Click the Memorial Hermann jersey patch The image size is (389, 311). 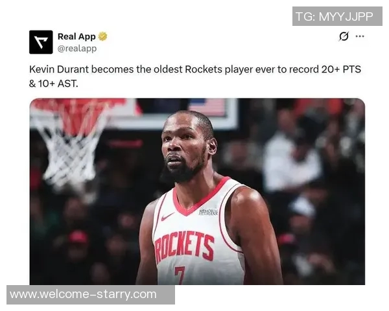[208, 212]
